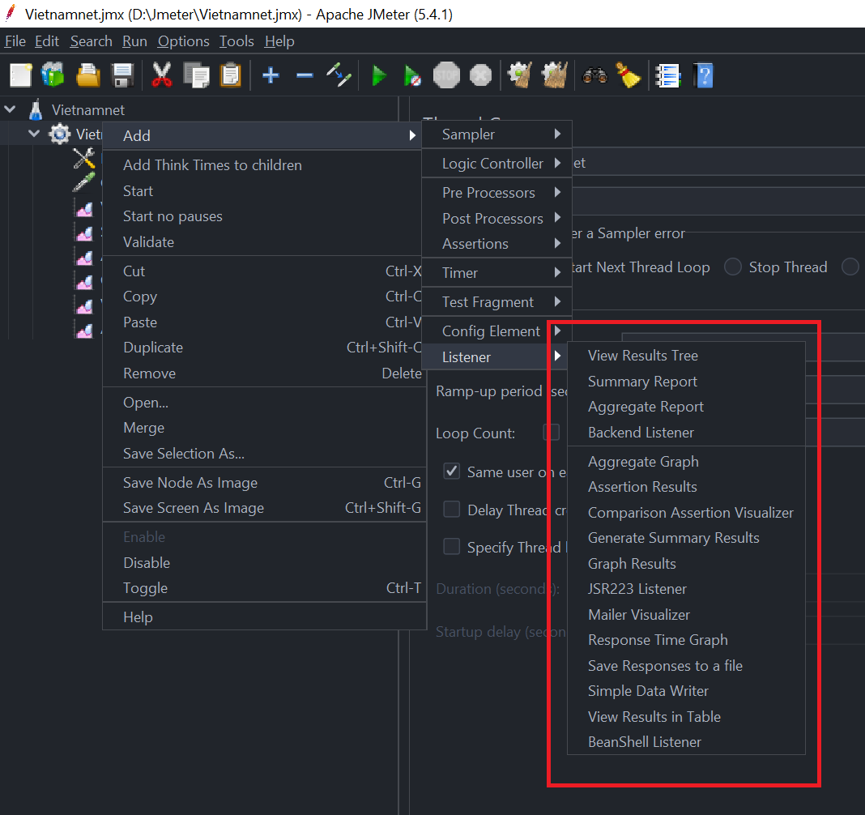The width and height of the screenshot is (865, 815).
Task: Expand the Pre Processors submenu
Action: point(496,193)
